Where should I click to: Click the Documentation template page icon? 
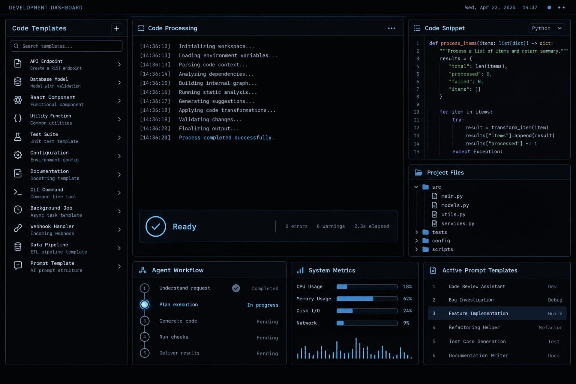[x=18, y=173]
